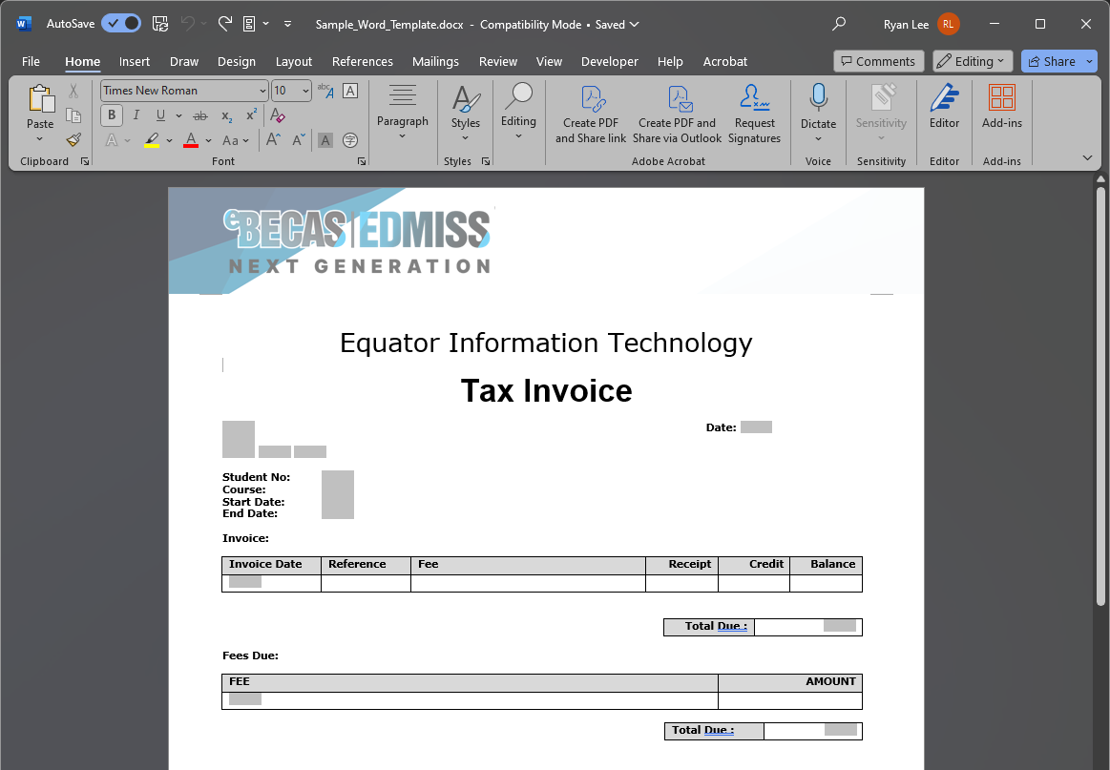This screenshot has height=770, width=1110.
Task: Toggle Bold formatting
Action: point(112,115)
